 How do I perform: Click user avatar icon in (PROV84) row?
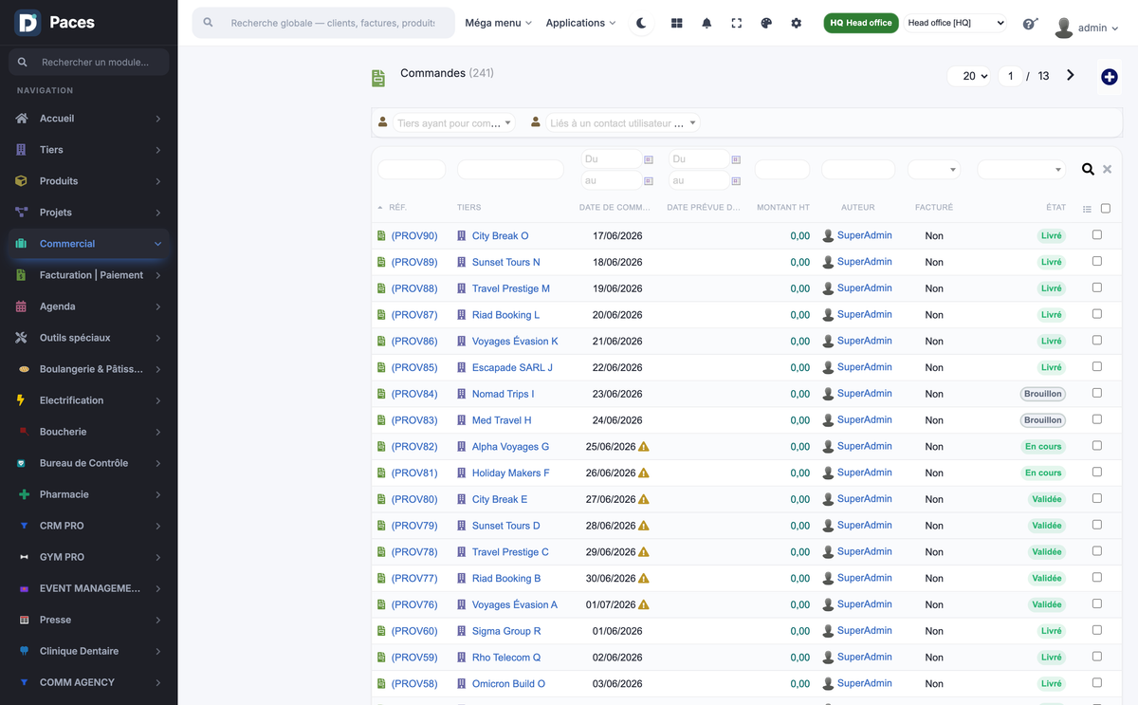828,394
